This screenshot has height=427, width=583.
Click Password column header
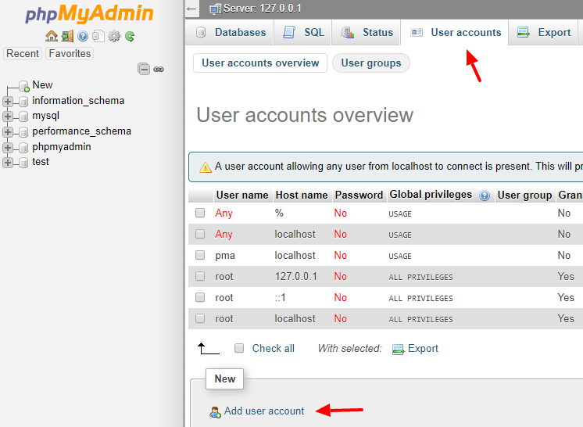click(x=359, y=196)
